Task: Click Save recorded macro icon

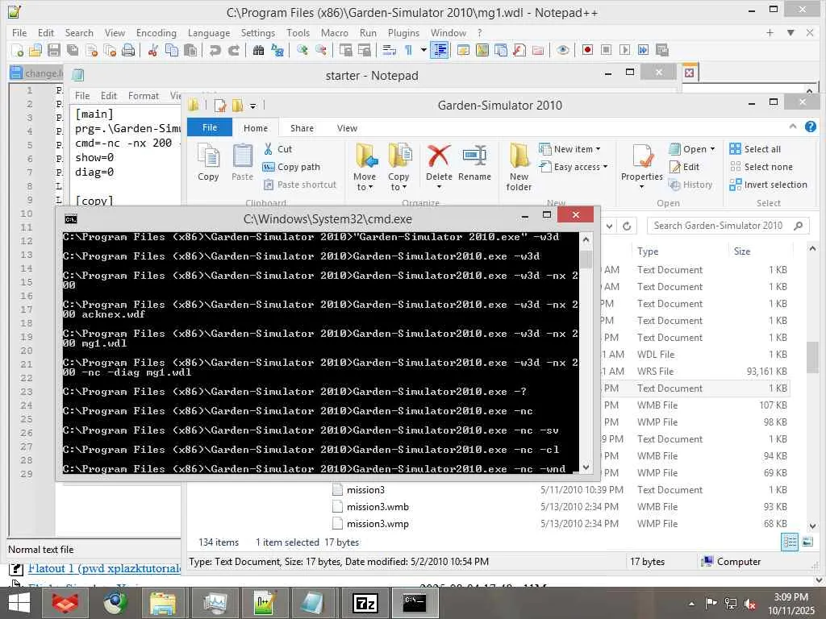Action: pyautogui.click(x=662, y=50)
